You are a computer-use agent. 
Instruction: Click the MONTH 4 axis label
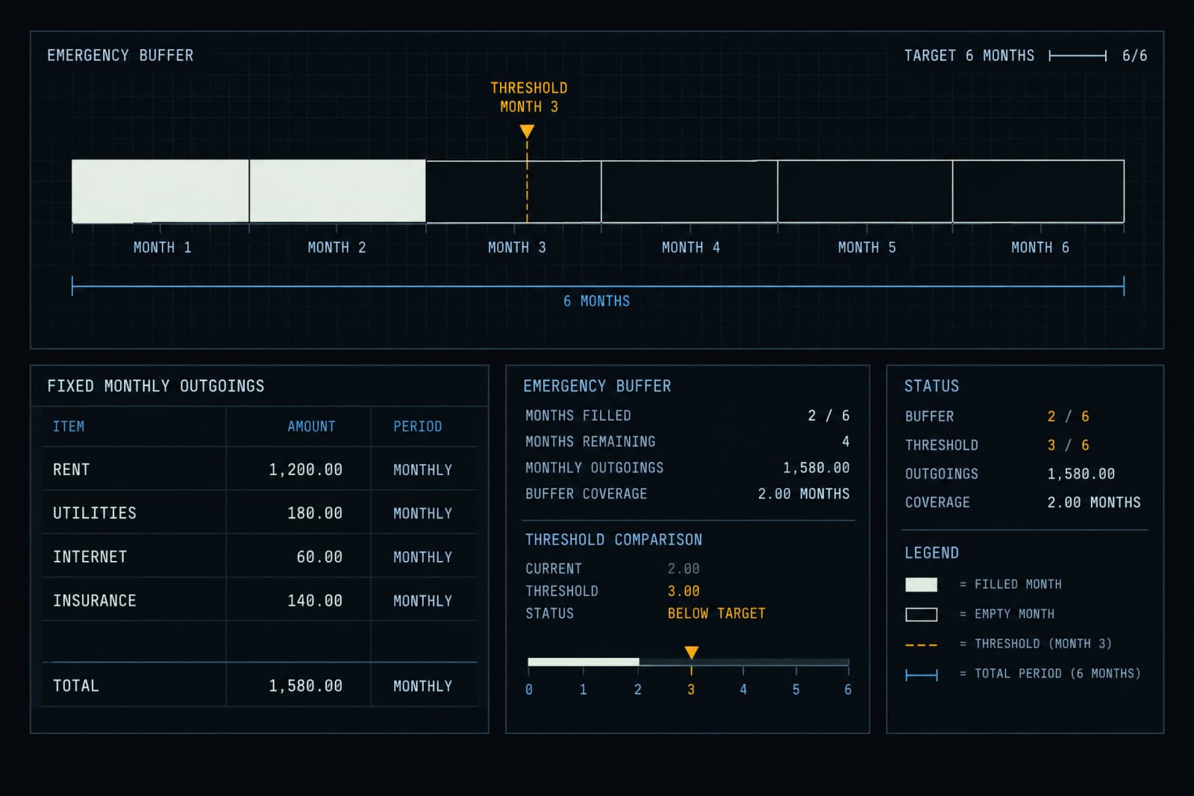tap(691, 248)
